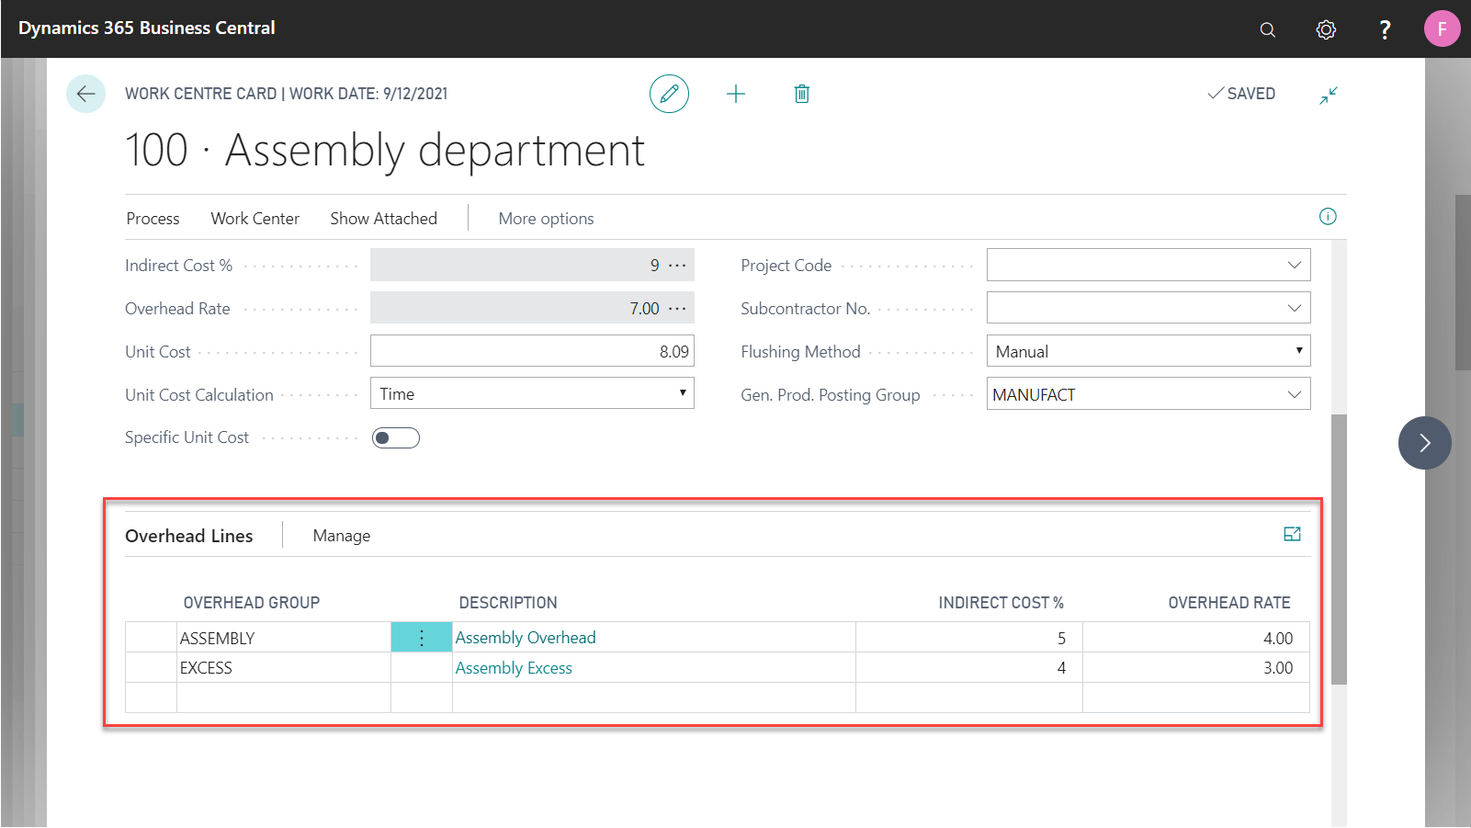Viewport: 1471px width, 828px height.
Task: Collapse the page with shrink arrows icon
Action: pyautogui.click(x=1329, y=95)
